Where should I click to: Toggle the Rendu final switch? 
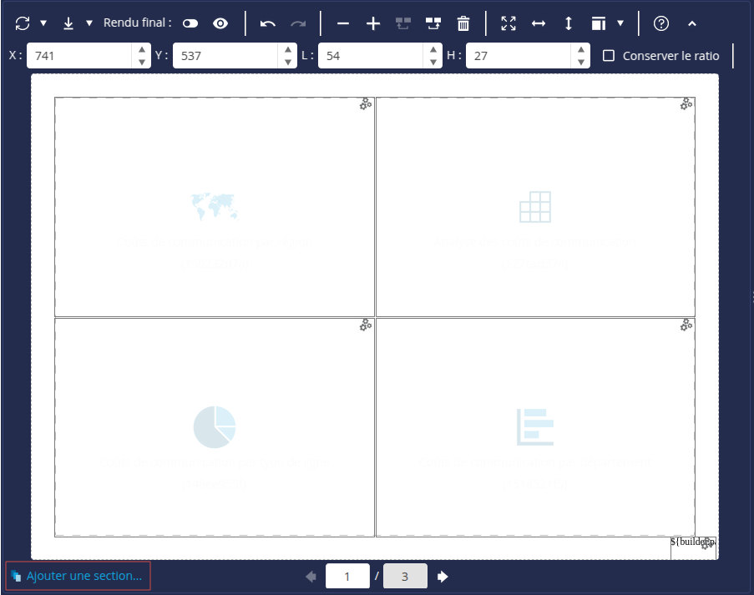click(190, 23)
